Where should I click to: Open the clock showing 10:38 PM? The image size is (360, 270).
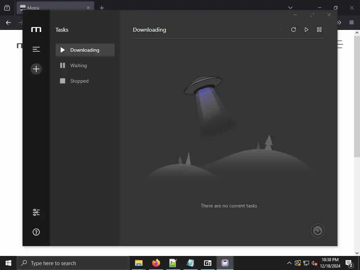[x=330, y=263]
